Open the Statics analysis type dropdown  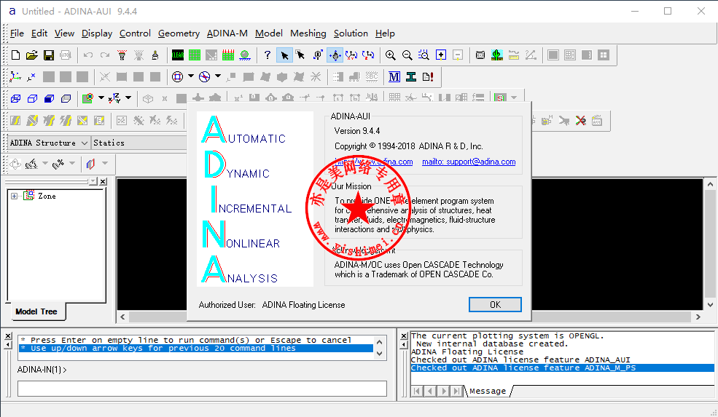pyautogui.click(x=139, y=143)
